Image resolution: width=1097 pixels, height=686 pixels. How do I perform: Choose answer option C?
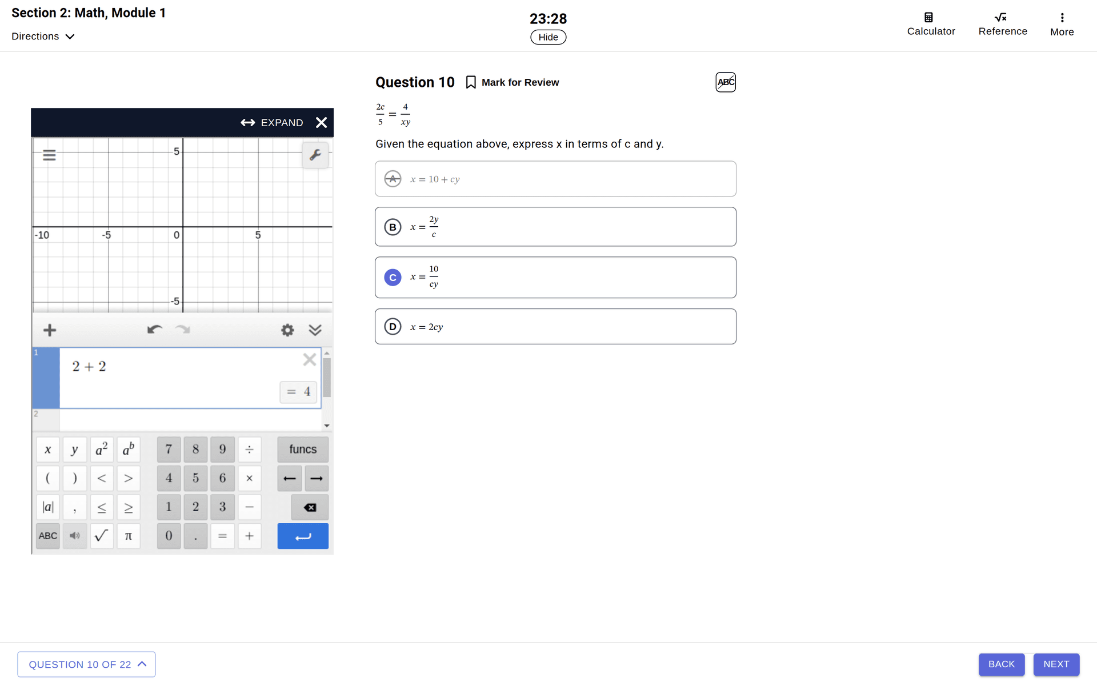pyautogui.click(x=393, y=278)
